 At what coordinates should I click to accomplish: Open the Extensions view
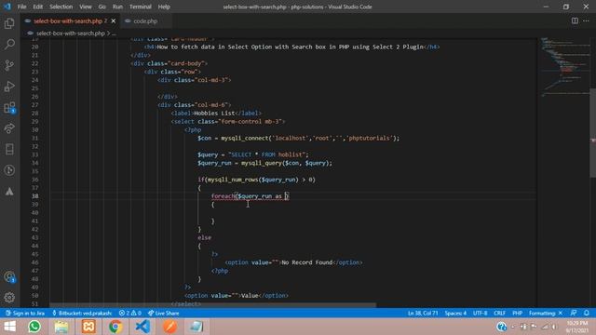pyautogui.click(x=9, y=108)
